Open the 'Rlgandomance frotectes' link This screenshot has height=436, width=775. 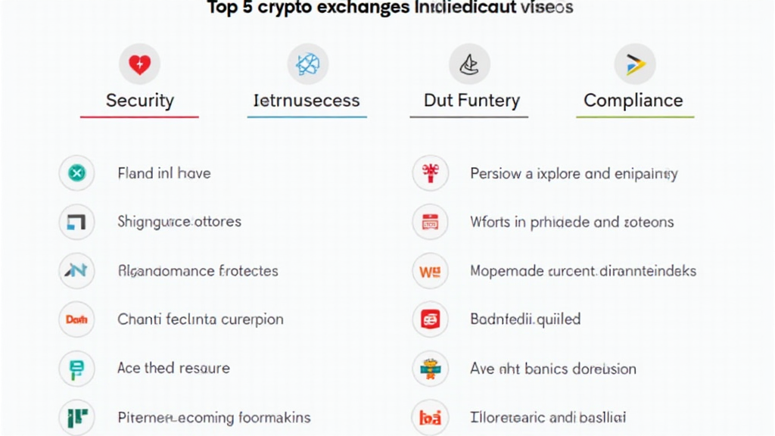click(198, 271)
